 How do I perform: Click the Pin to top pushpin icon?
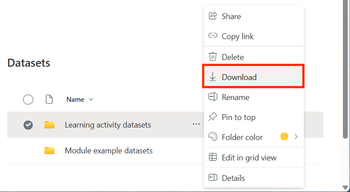coord(213,117)
